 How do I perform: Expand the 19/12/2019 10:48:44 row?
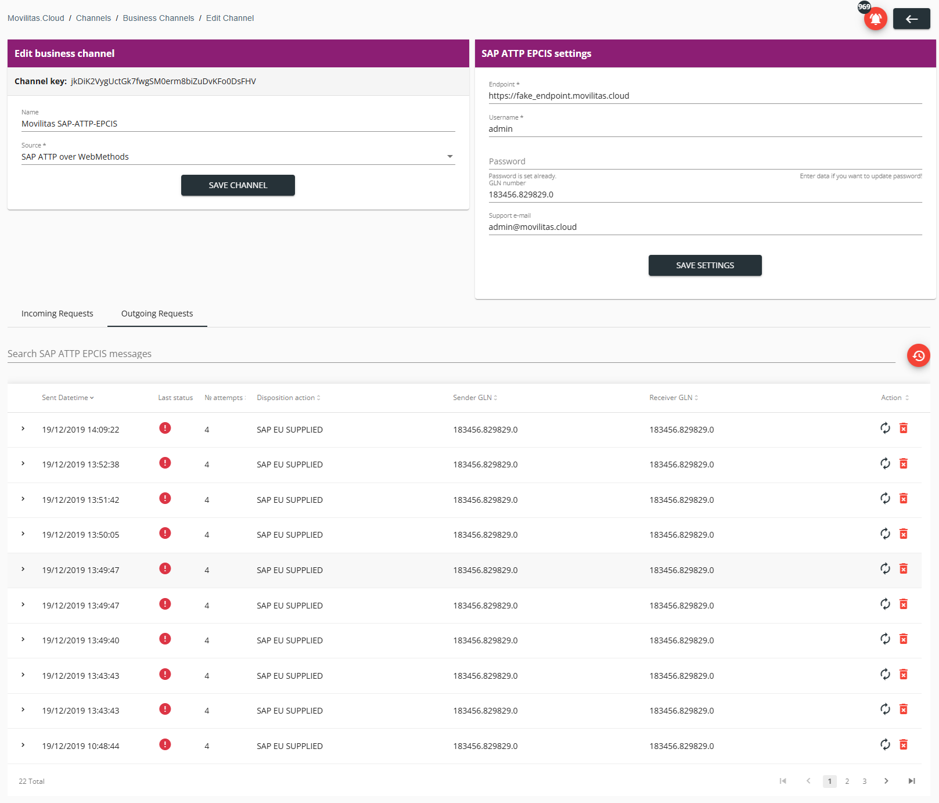23,745
